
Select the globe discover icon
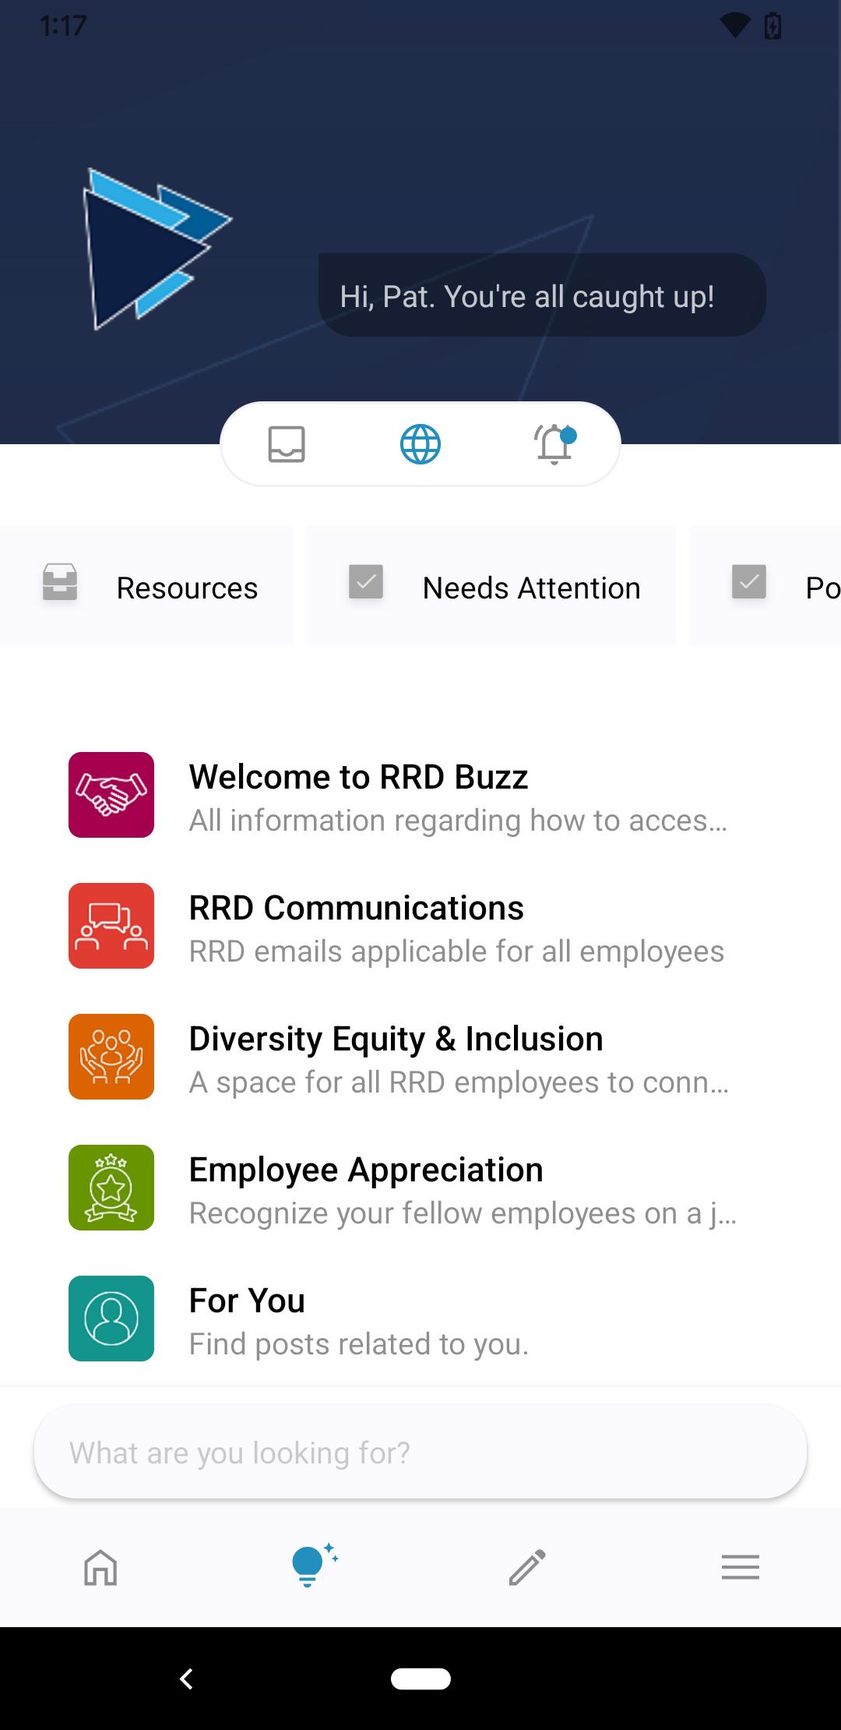pos(420,444)
